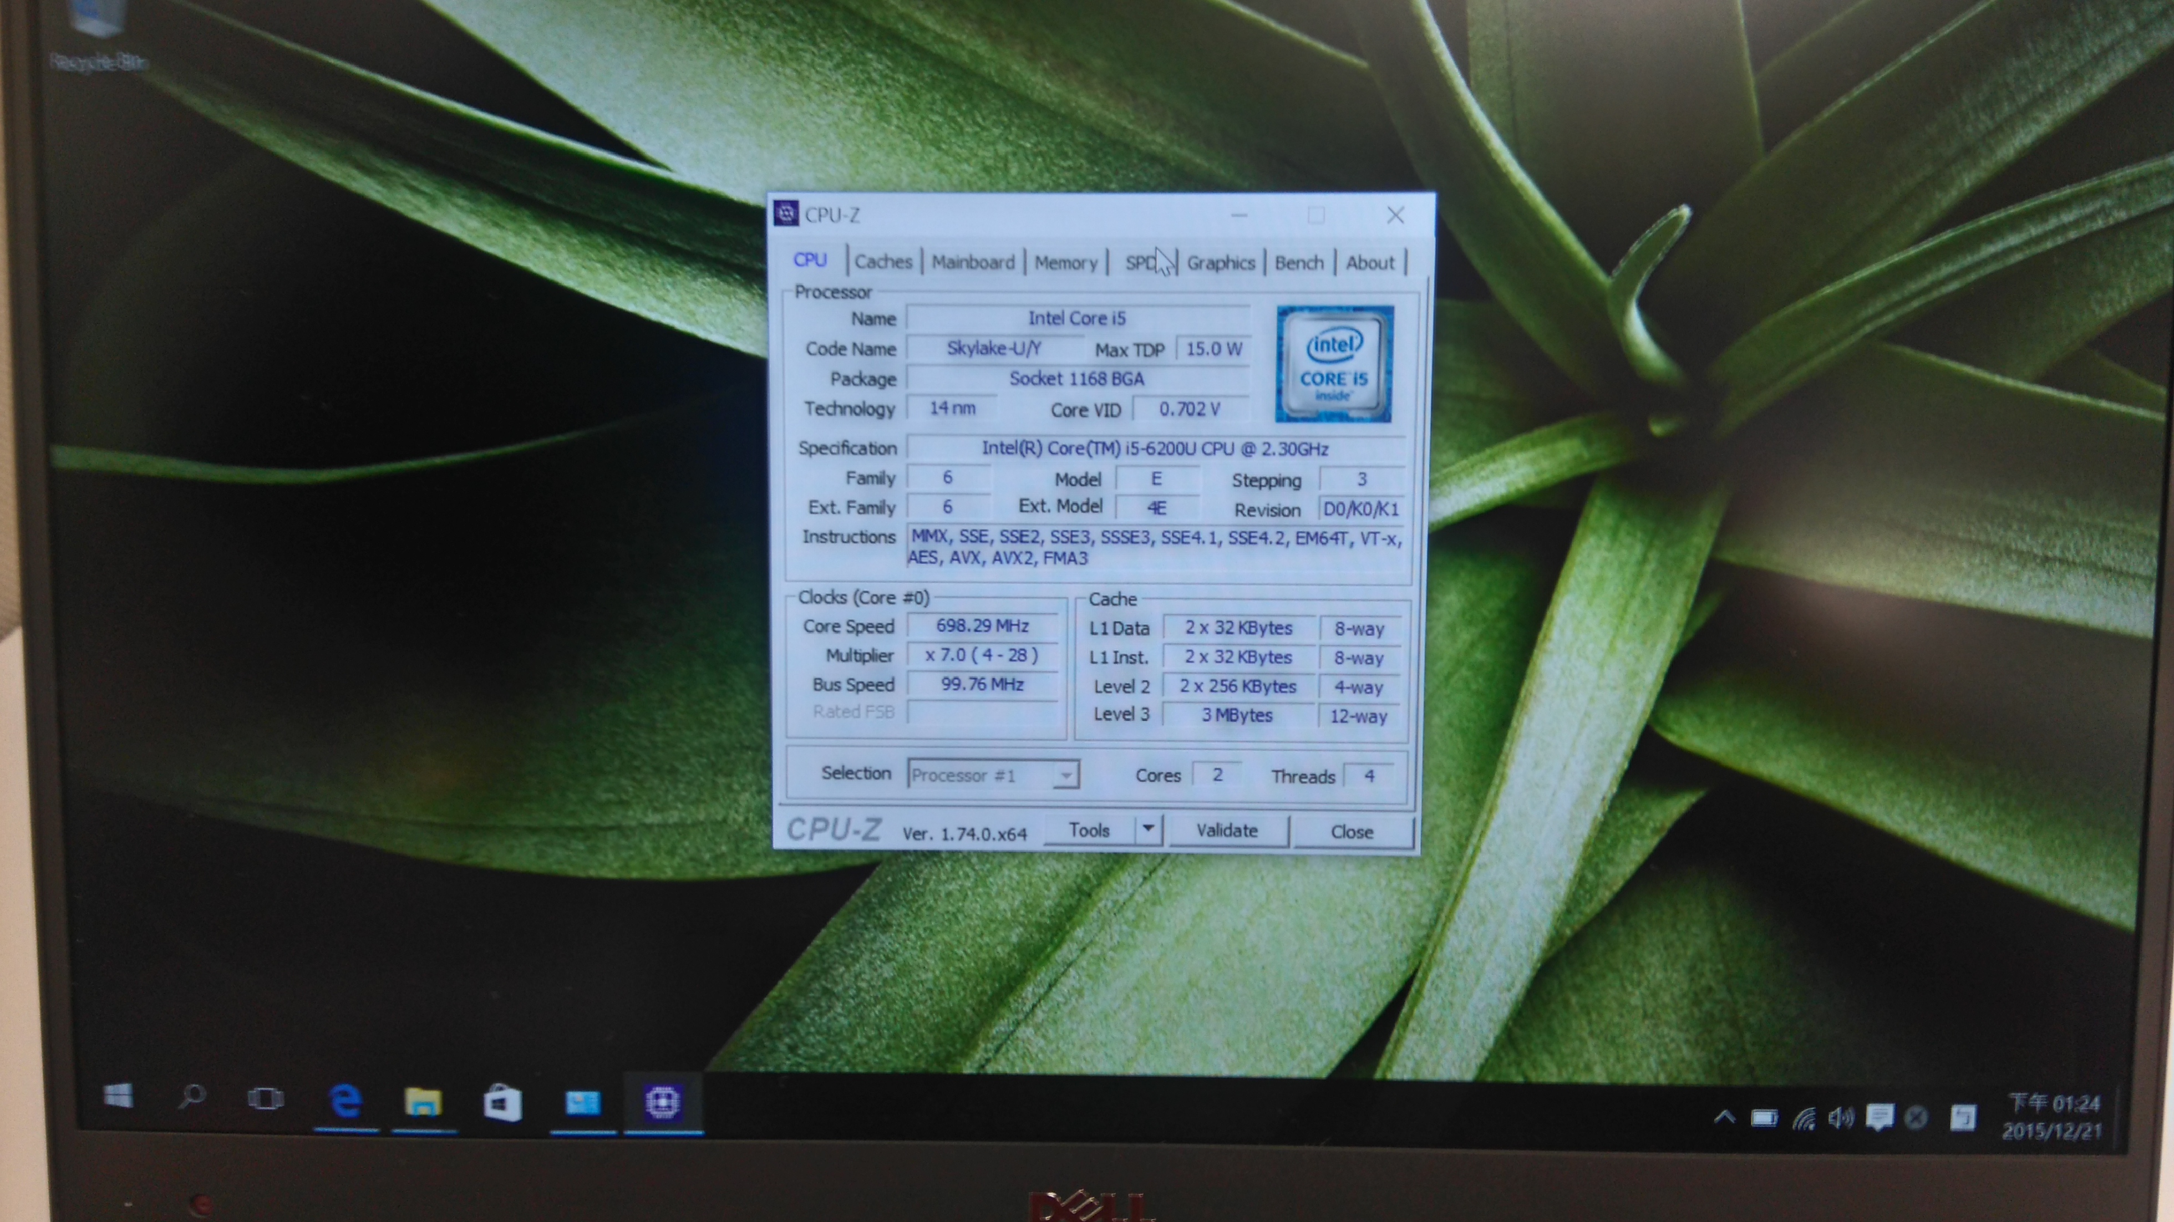Open Task View on the taskbar

point(265,1099)
